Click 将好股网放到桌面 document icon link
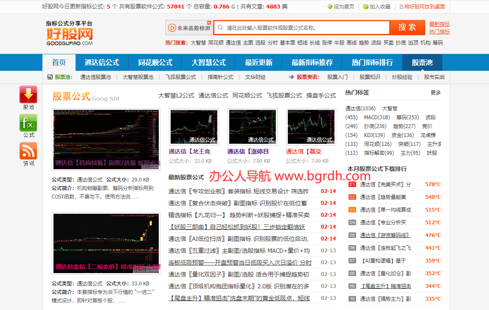The height and width of the screenshot is (310, 489). pyautogui.click(x=422, y=6)
